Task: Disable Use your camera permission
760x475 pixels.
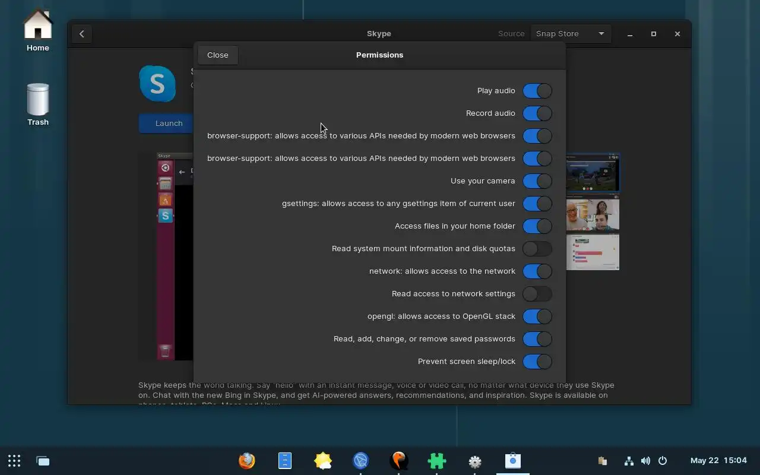Action: 537,181
